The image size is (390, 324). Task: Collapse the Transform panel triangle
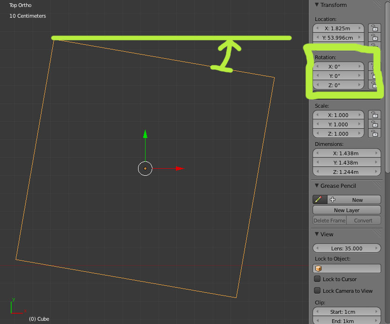(317, 5)
